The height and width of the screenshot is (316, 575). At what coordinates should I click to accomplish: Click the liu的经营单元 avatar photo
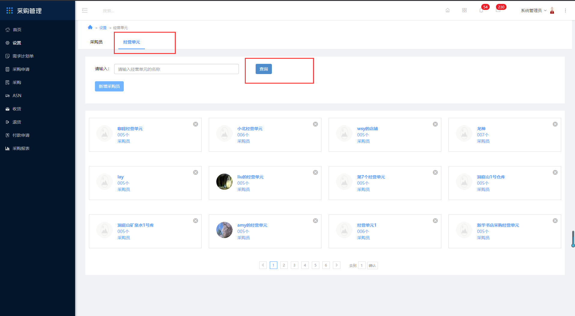tap(224, 182)
